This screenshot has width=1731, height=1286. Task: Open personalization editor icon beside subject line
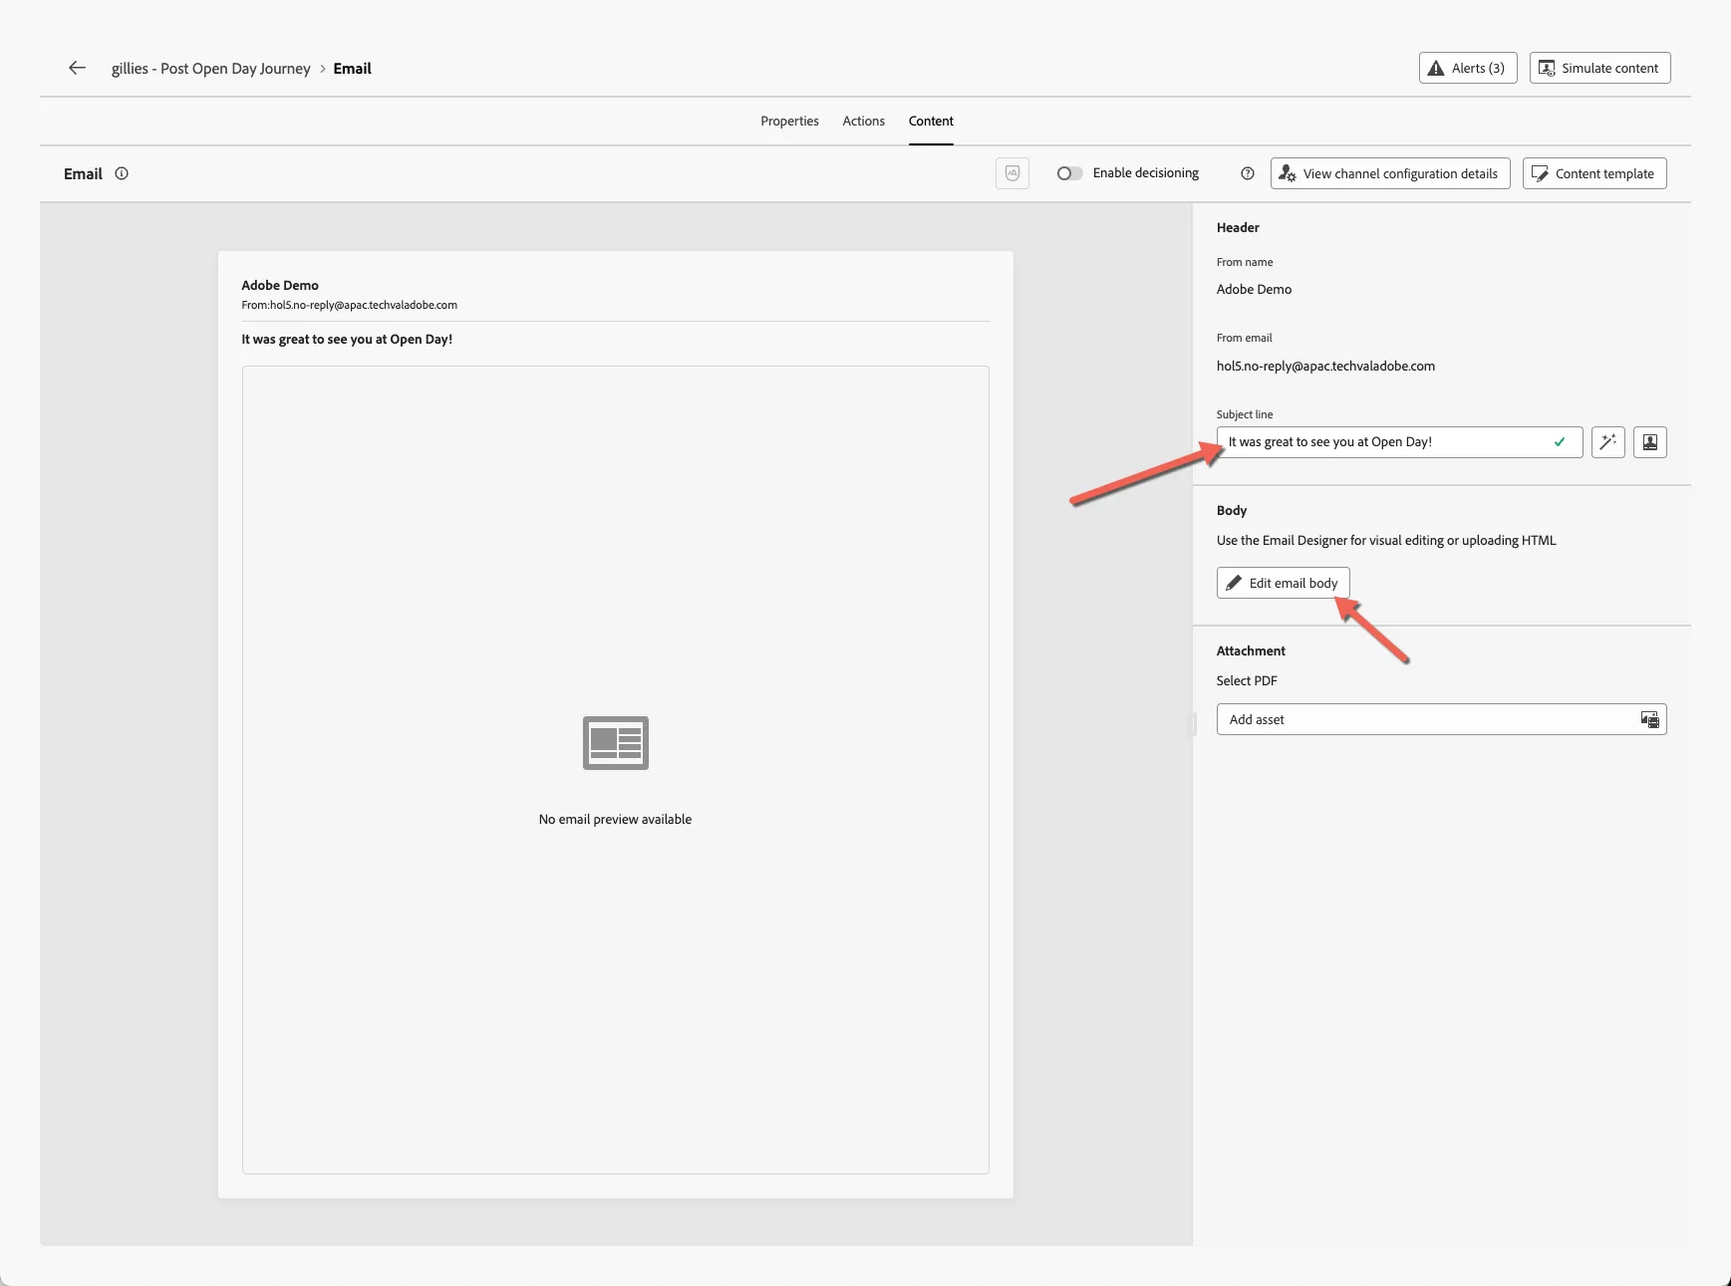(1649, 442)
